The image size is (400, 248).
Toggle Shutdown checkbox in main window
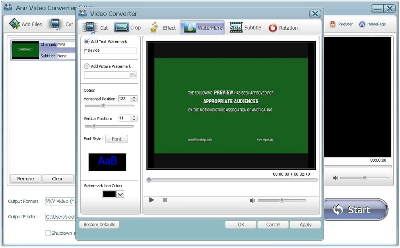[x=48, y=233]
